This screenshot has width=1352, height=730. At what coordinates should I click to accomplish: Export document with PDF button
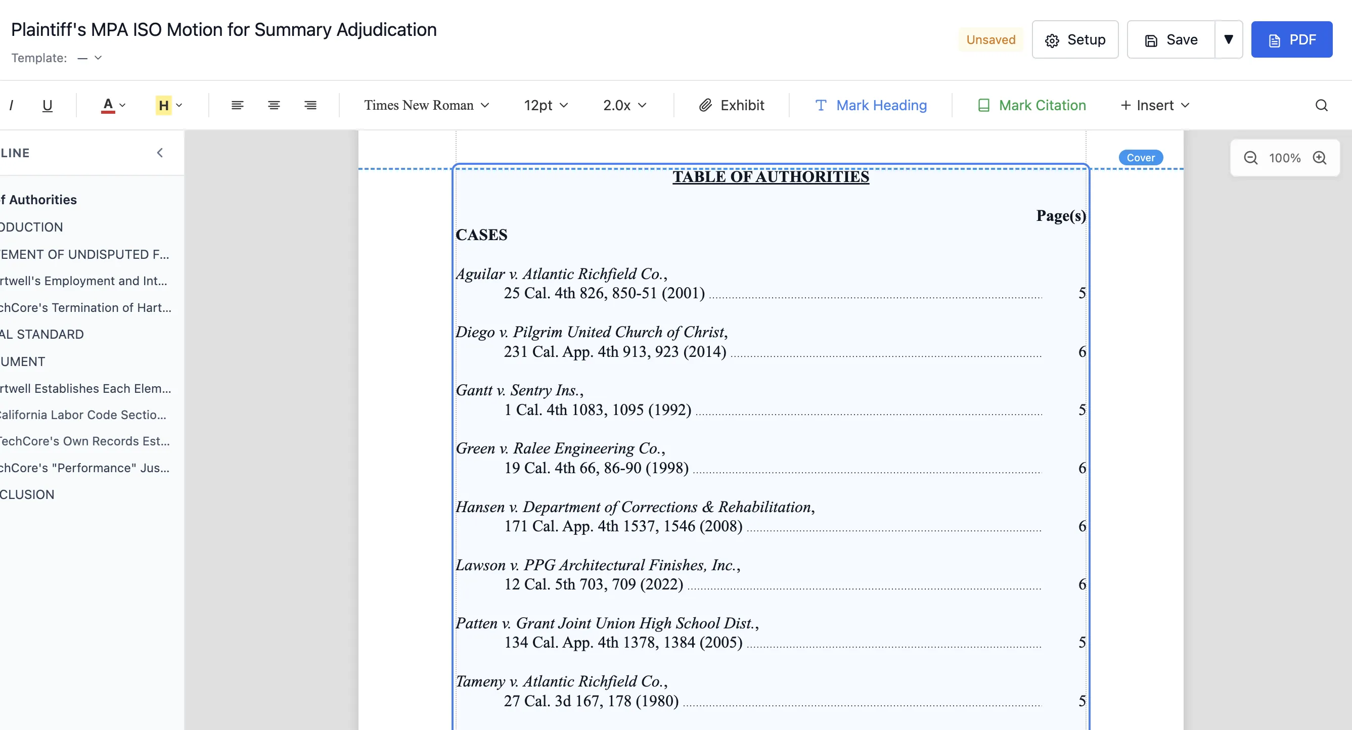[1292, 39]
